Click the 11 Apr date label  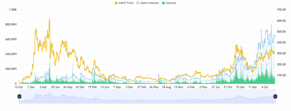pos(252,87)
